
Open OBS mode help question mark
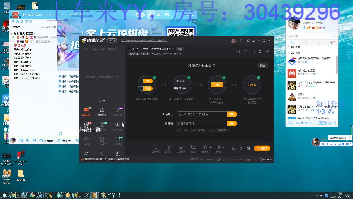214,66
